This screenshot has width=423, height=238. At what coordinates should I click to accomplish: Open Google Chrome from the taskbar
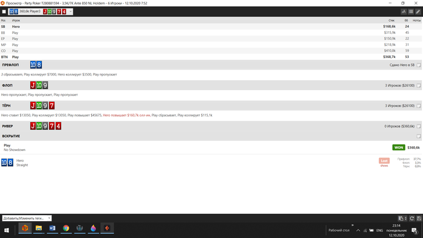tap(66, 228)
